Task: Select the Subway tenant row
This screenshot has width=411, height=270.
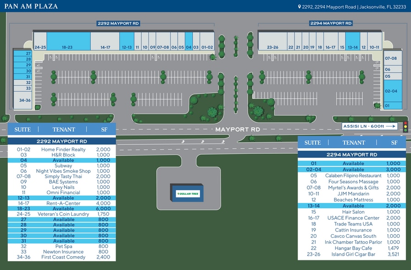Action: [x=62, y=166]
